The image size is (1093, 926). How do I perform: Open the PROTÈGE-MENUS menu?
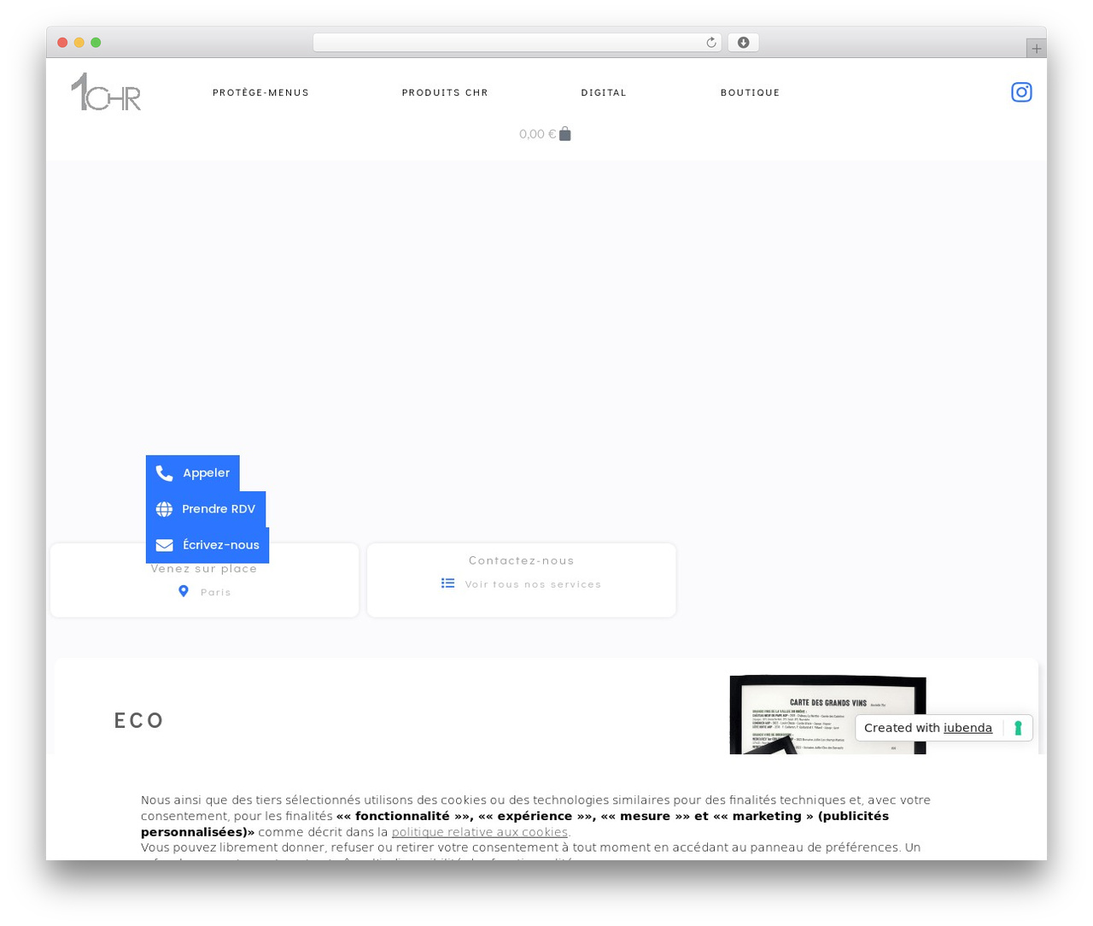(x=261, y=92)
